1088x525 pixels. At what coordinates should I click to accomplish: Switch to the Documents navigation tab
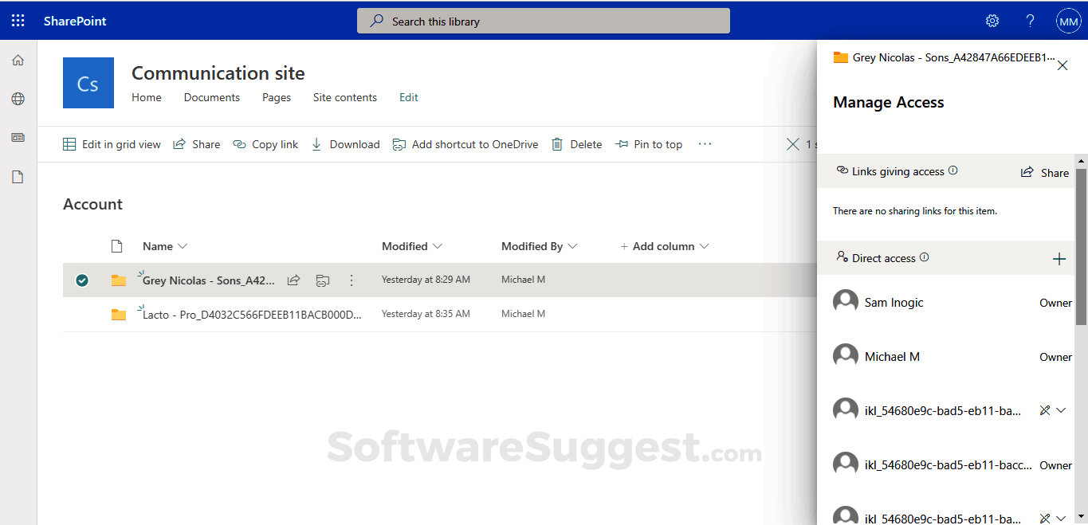point(211,97)
